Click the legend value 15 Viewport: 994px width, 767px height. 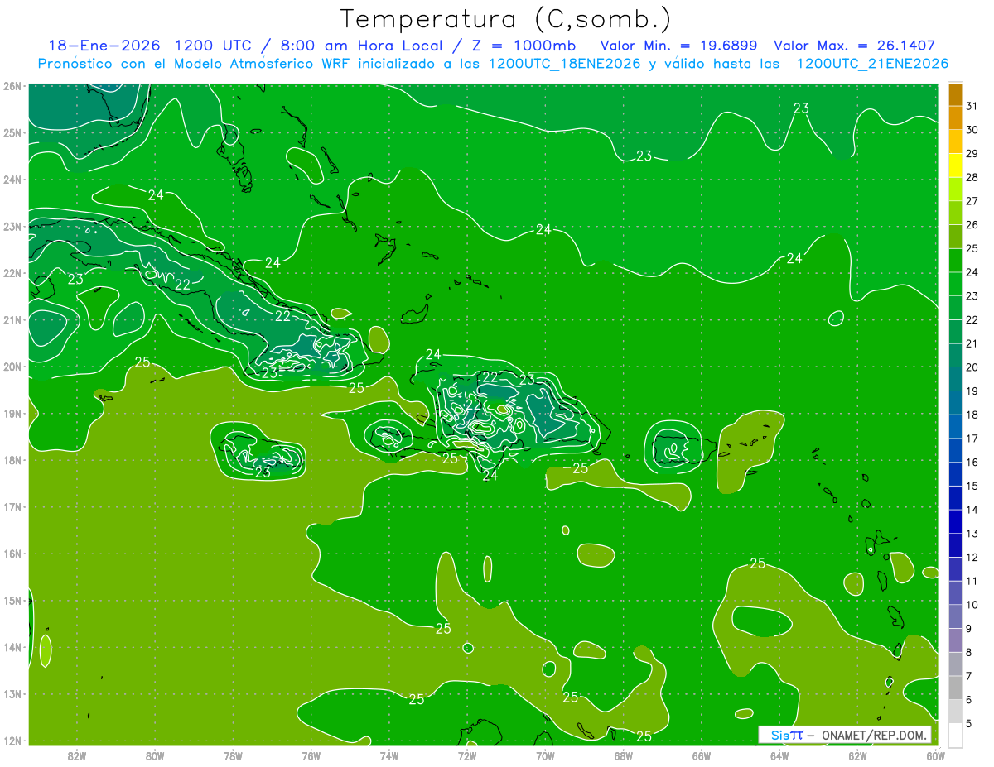click(x=972, y=486)
